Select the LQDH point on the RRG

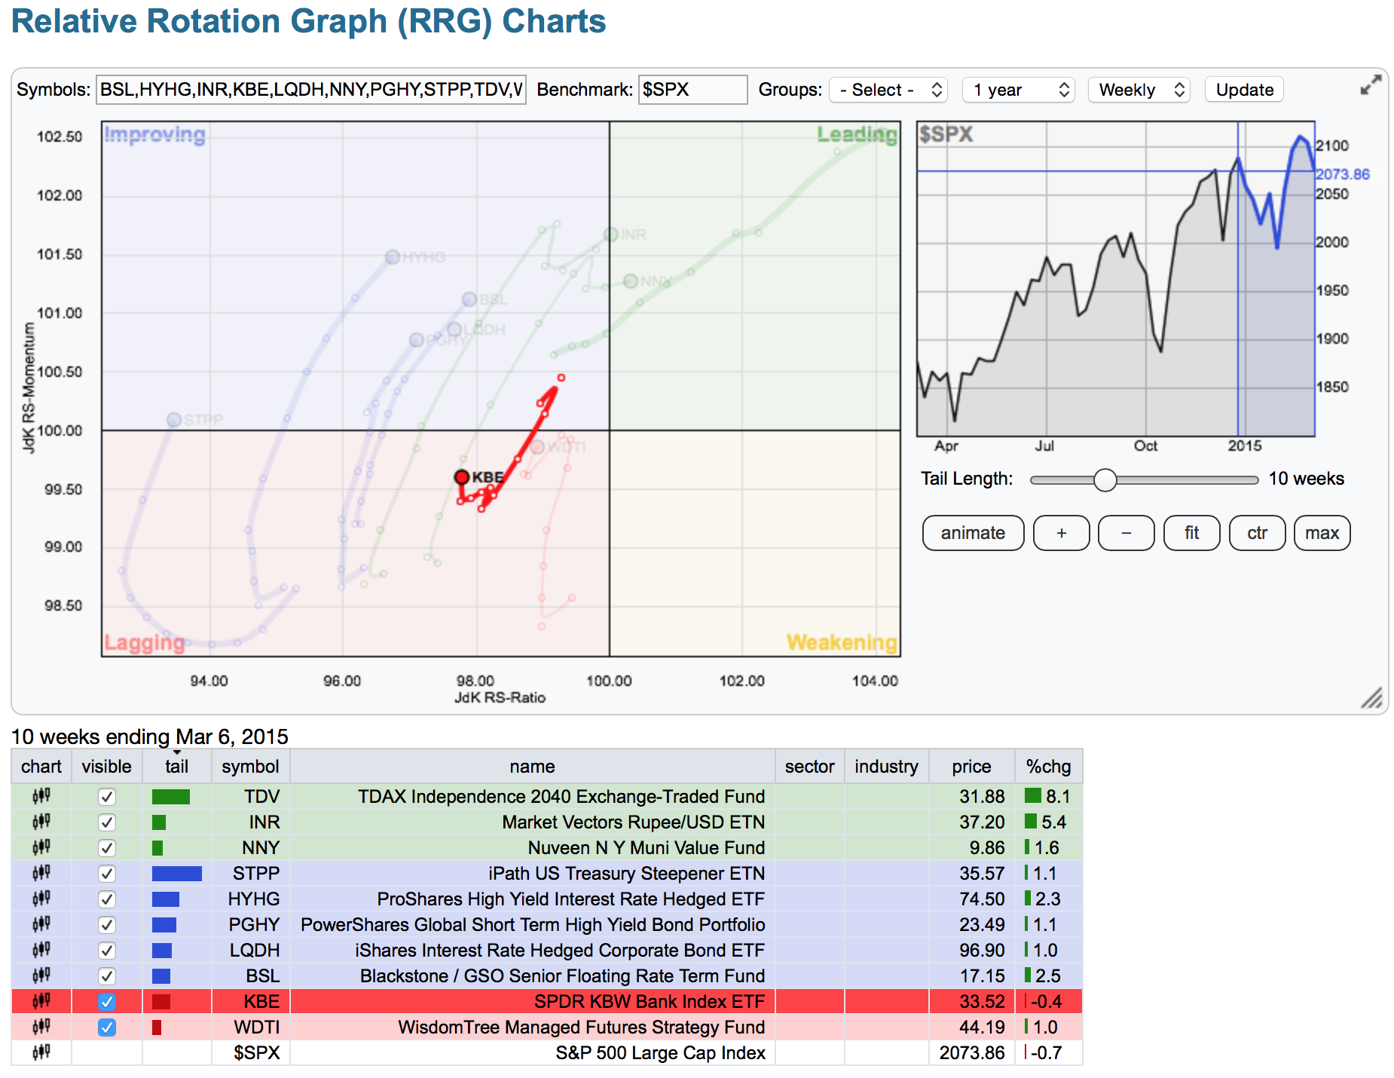tap(454, 329)
